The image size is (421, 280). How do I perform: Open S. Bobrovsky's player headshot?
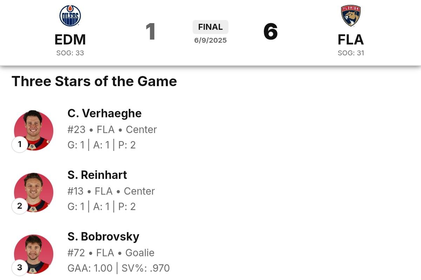(x=34, y=254)
